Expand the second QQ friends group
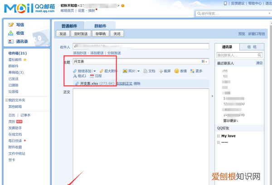This screenshot has height=185, width=272. 219,142
